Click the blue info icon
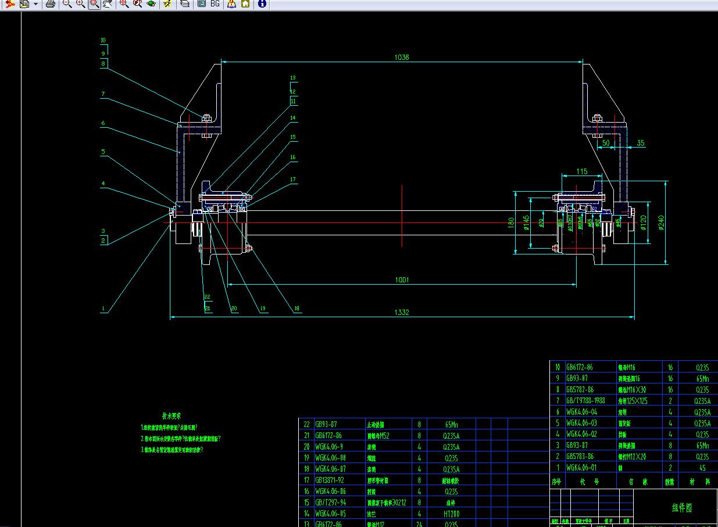Viewport: 718px width, 527px height. point(262,3)
